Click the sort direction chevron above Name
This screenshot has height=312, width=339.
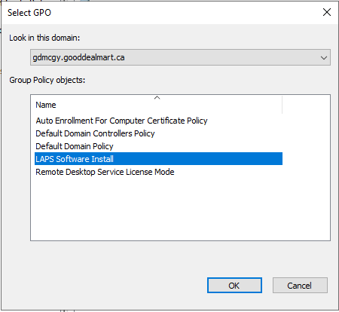point(157,98)
